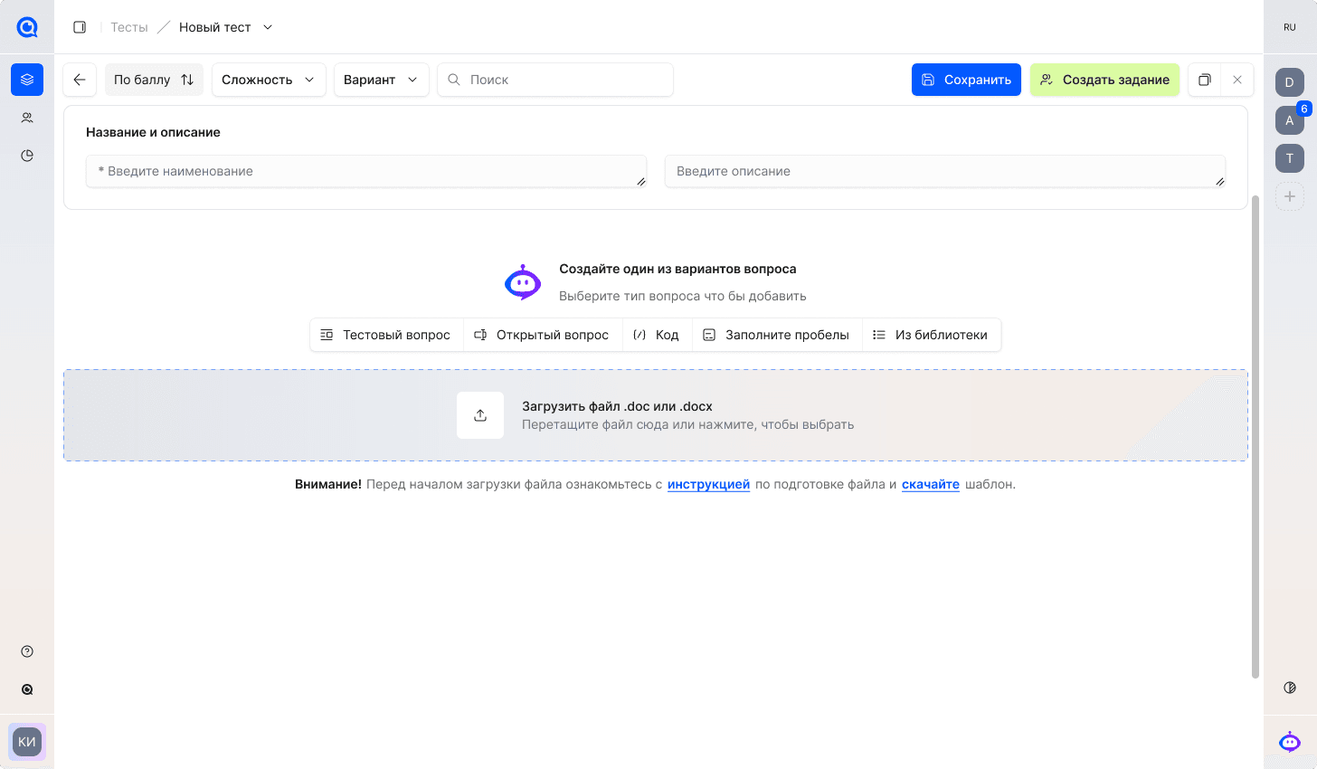1317x769 pixels.
Task: Click the Сохранить button
Action: point(966,80)
